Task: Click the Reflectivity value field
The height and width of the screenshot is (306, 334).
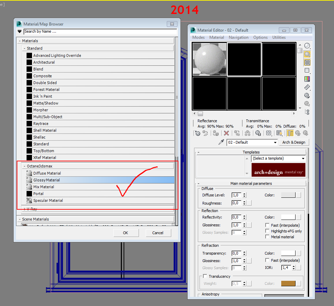Action: pos(237,217)
